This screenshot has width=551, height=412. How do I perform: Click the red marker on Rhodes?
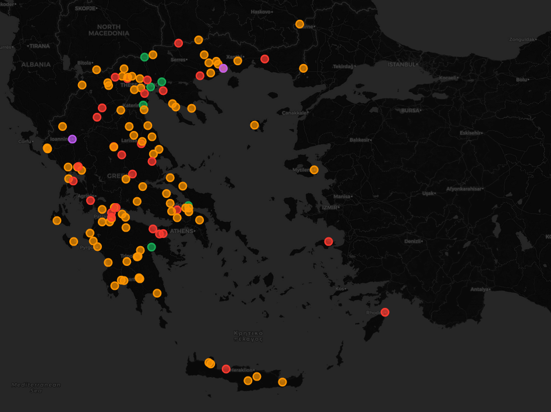point(384,312)
